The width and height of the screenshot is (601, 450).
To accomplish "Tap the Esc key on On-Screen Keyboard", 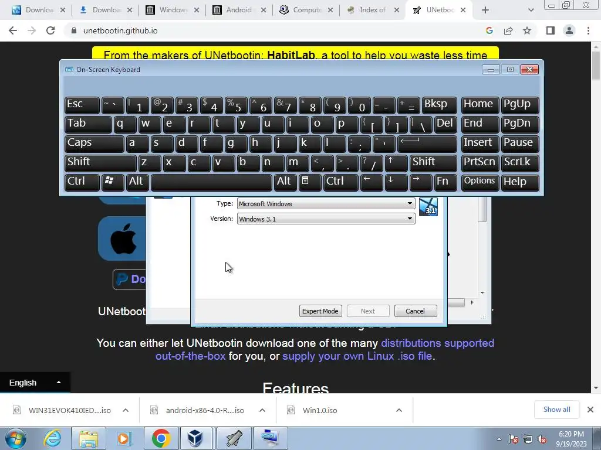I will pos(82,104).
